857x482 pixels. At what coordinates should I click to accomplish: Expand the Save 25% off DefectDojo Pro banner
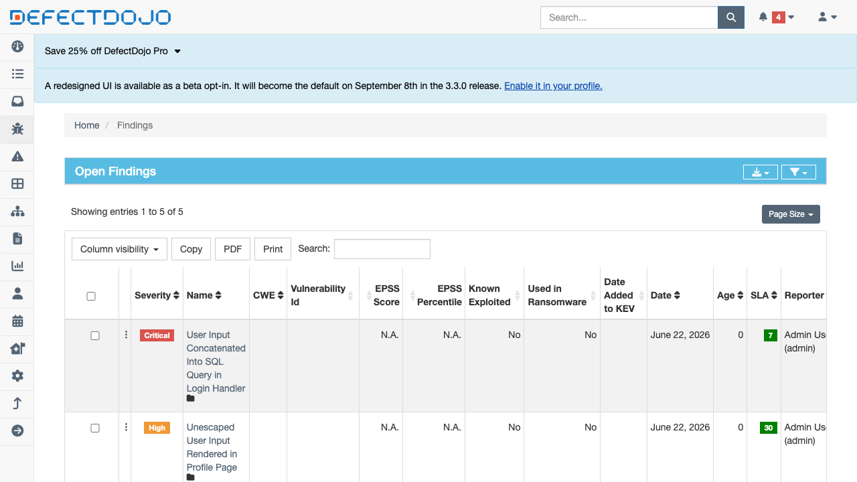click(112, 51)
